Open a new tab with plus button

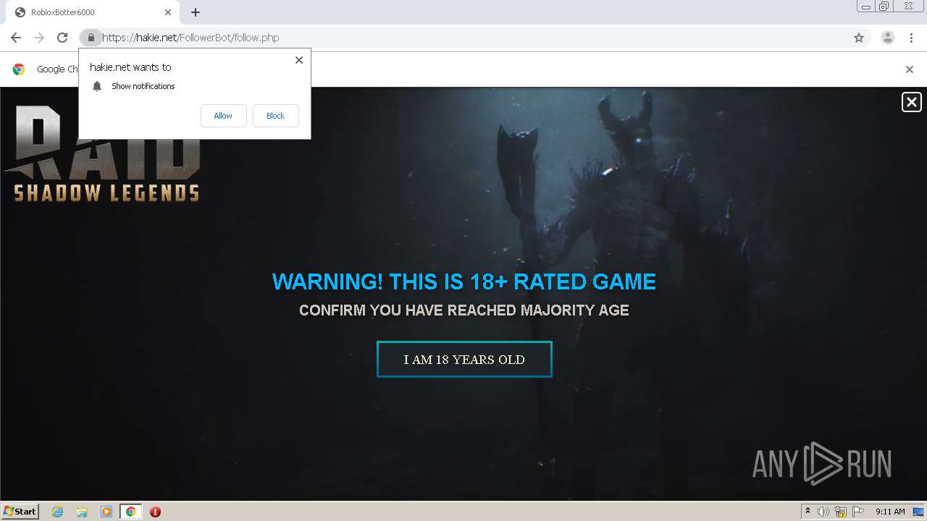(x=196, y=12)
